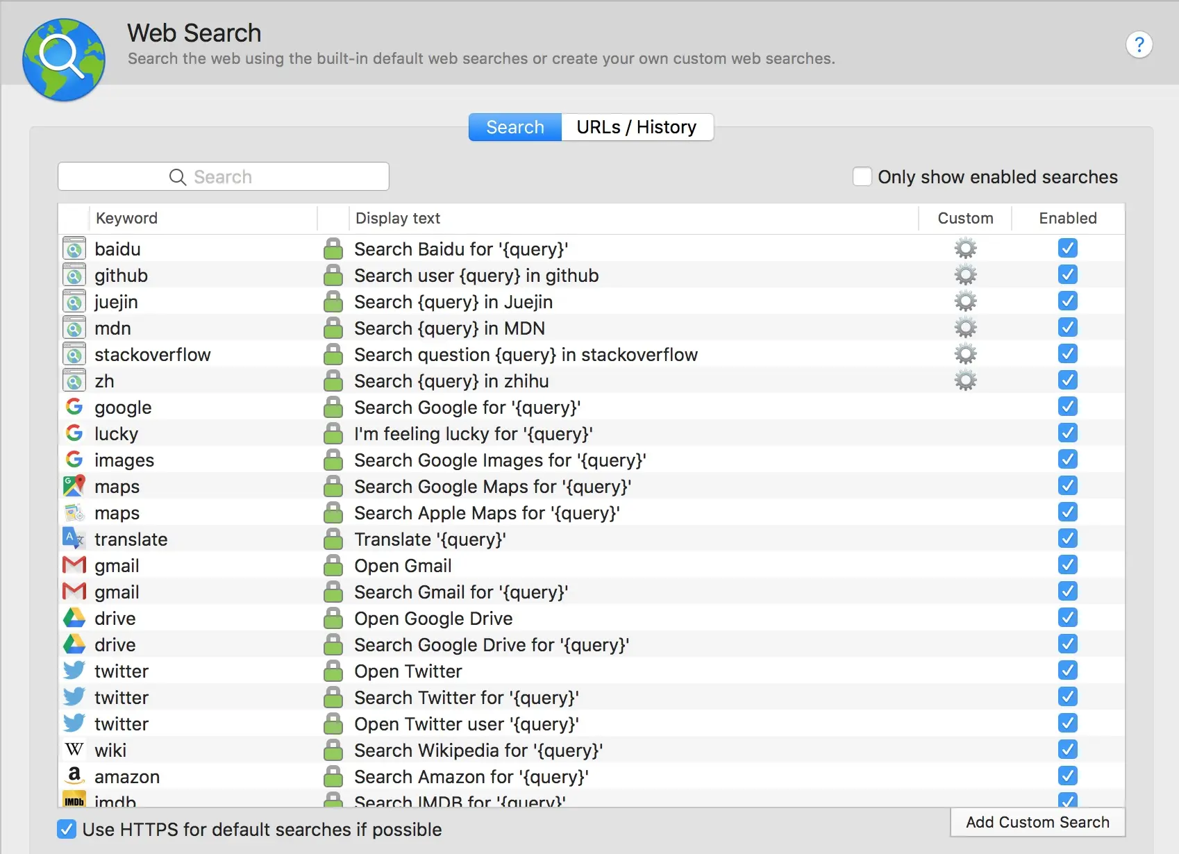The width and height of the screenshot is (1179, 854).
Task: Select the Search tab
Action: pyautogui.click(x=515, y=127)
